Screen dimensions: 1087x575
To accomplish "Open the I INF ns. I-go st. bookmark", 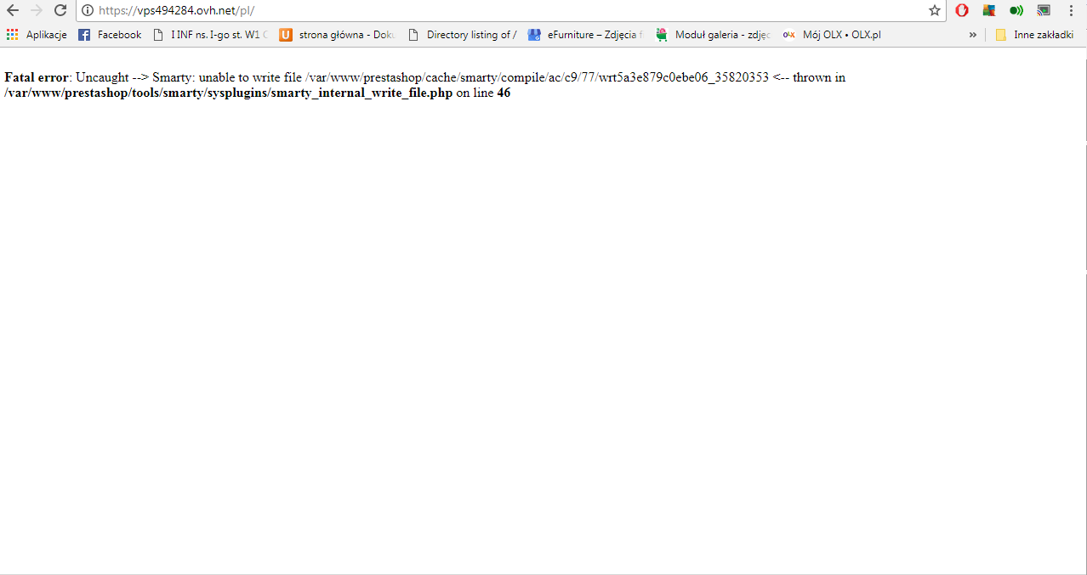I will [x=211, y=35].
